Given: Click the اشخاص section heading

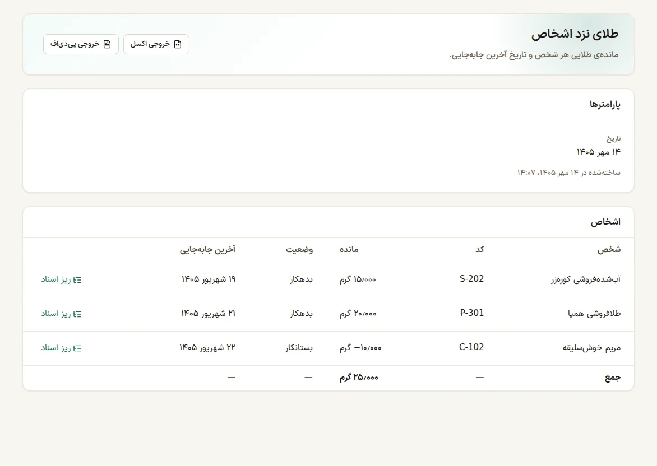Looking at the screenshot, I should 605,222.
